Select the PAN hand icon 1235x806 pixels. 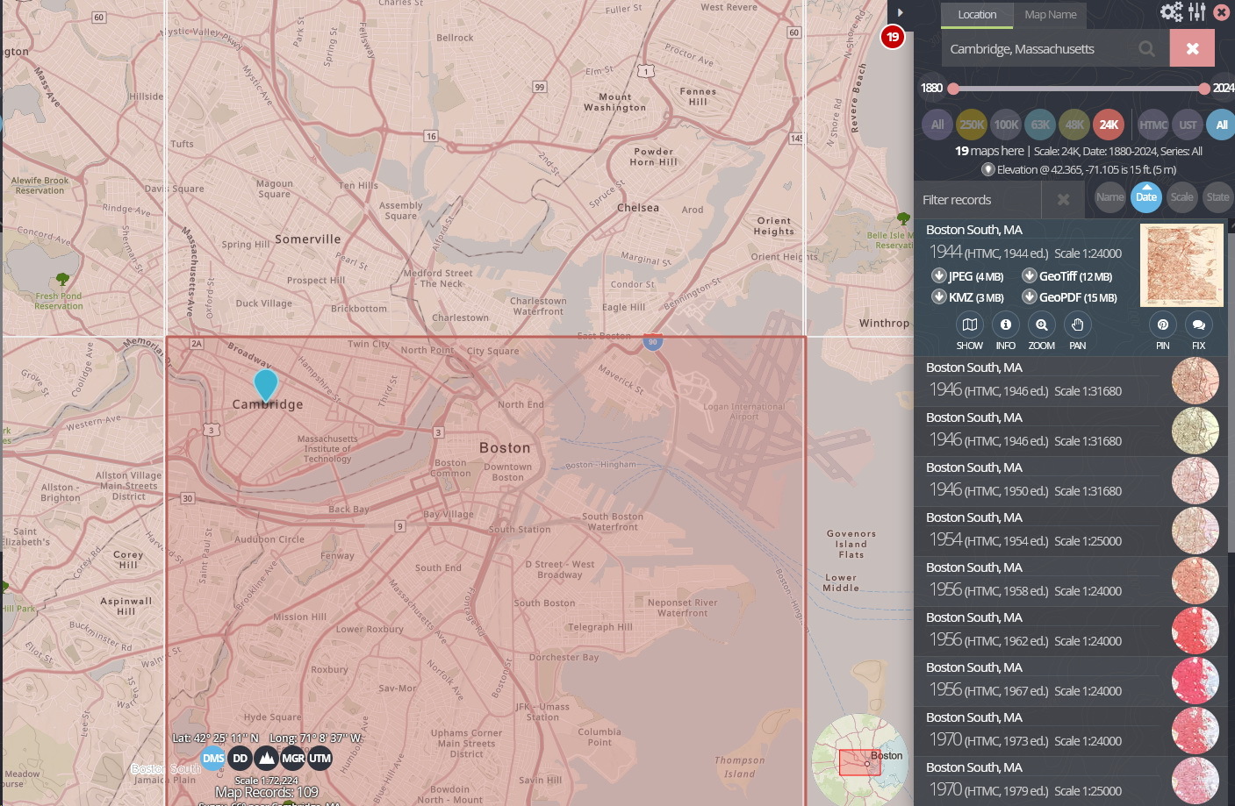tap(1077, 325)
